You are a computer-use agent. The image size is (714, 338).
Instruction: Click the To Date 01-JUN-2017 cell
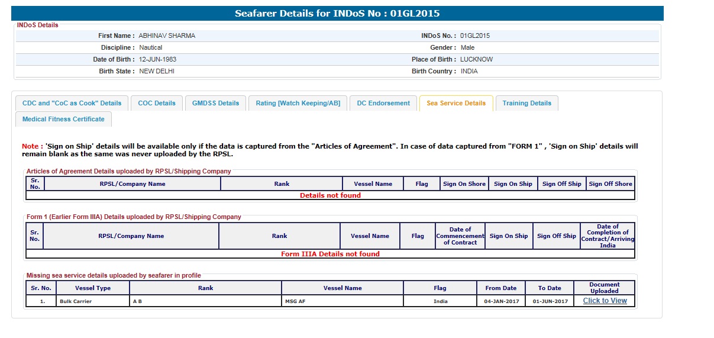click(550, 301)
